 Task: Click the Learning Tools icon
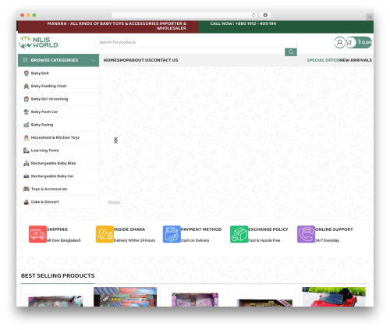pos(27,151)
